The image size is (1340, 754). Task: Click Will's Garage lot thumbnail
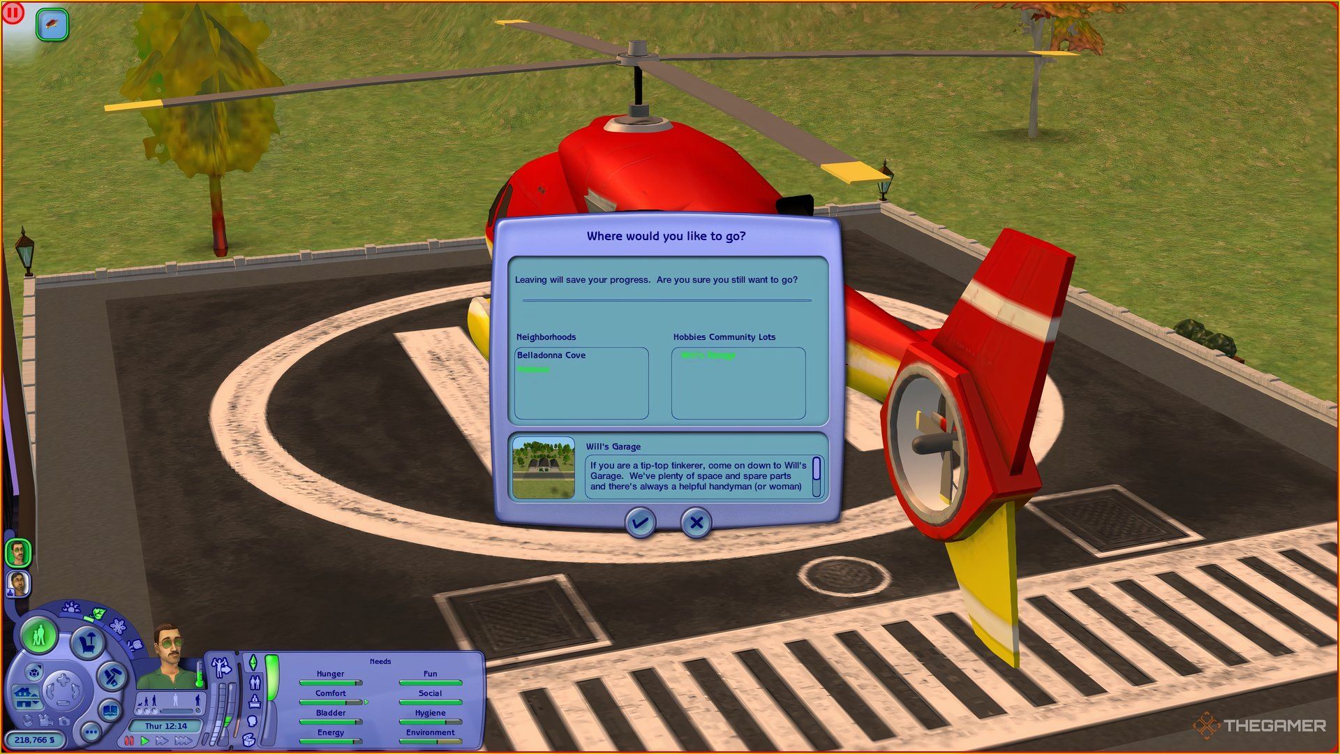coord(544,468)
